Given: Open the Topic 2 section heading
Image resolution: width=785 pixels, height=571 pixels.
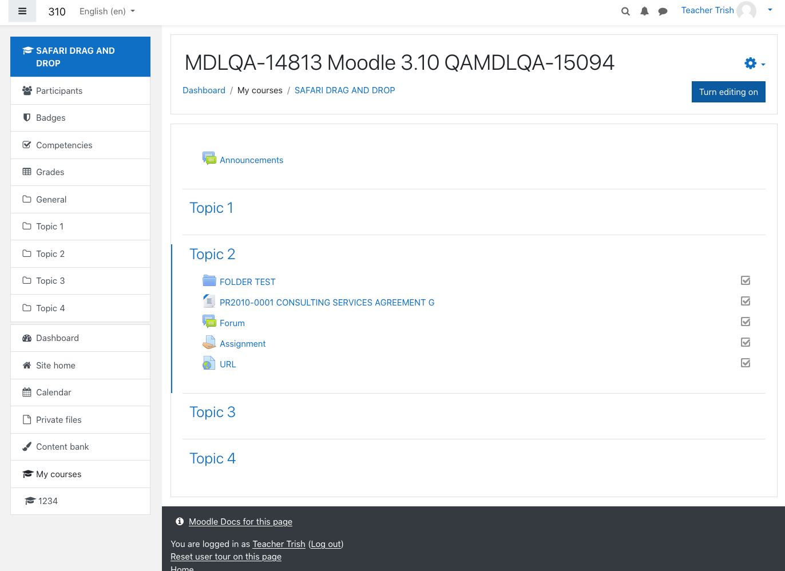Looking at the screenshot, I should pos(212,254).
